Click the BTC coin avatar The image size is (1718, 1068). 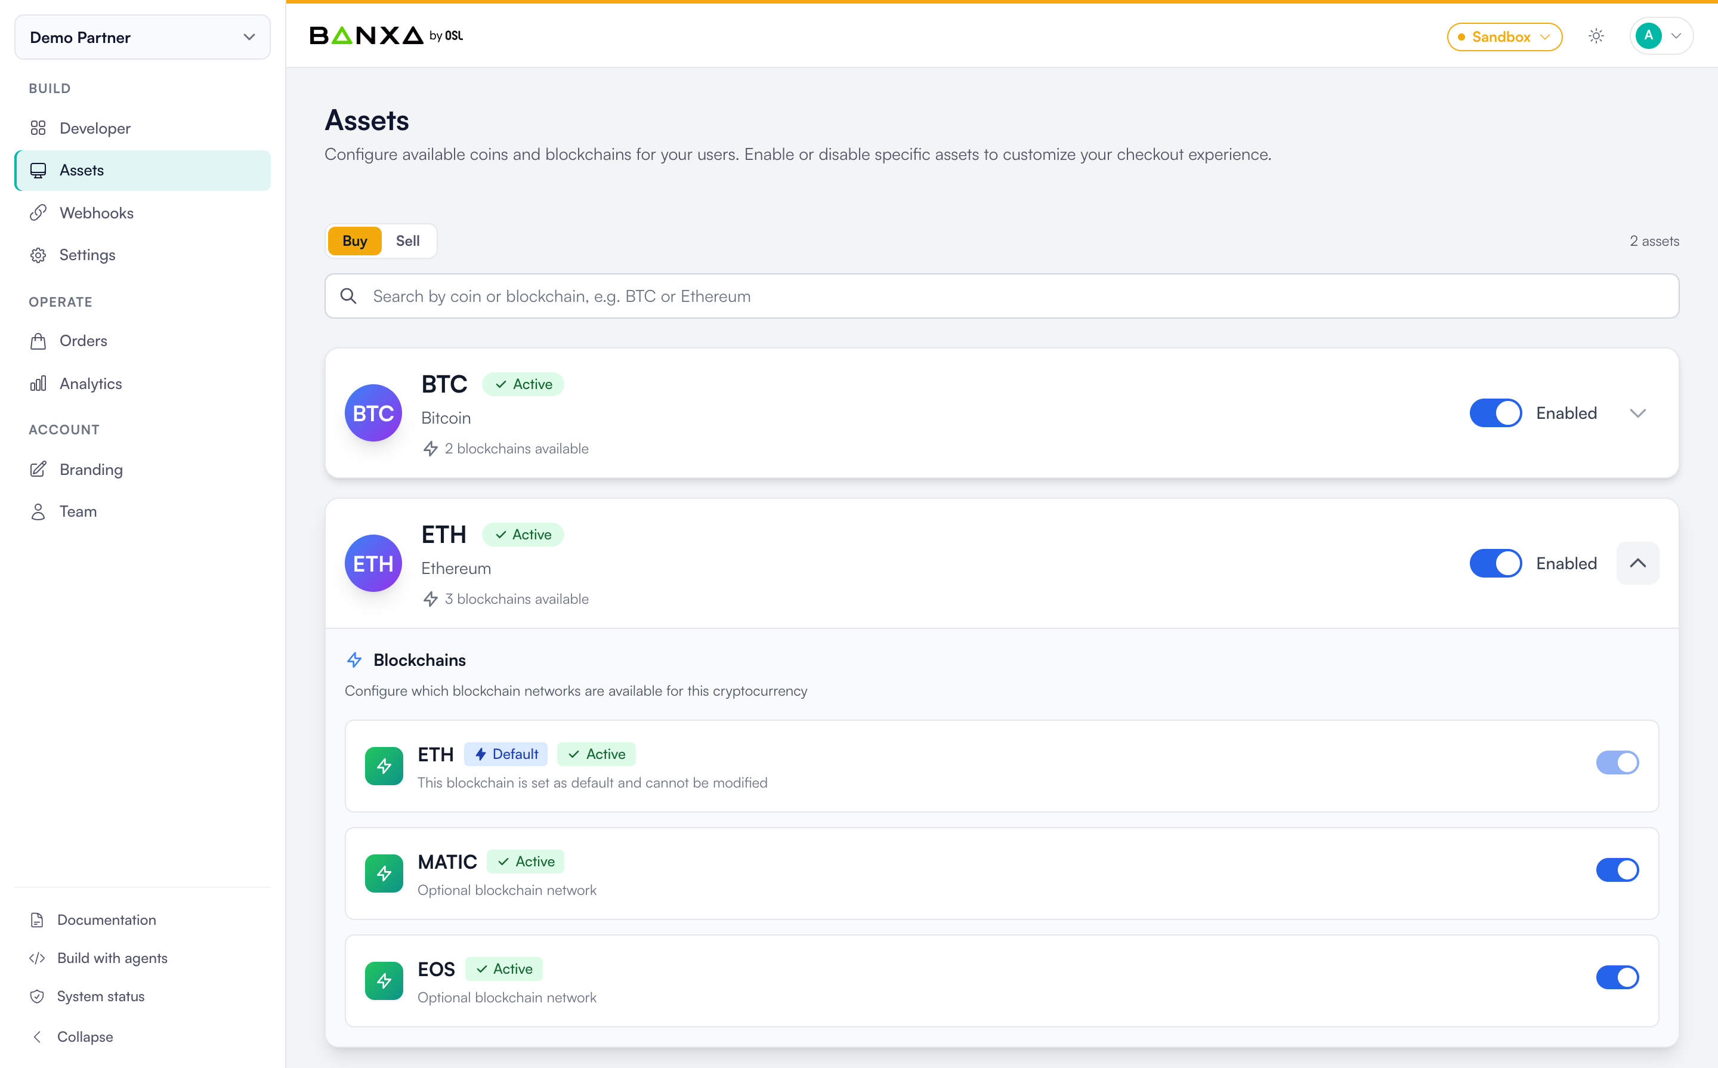[373, 412]
